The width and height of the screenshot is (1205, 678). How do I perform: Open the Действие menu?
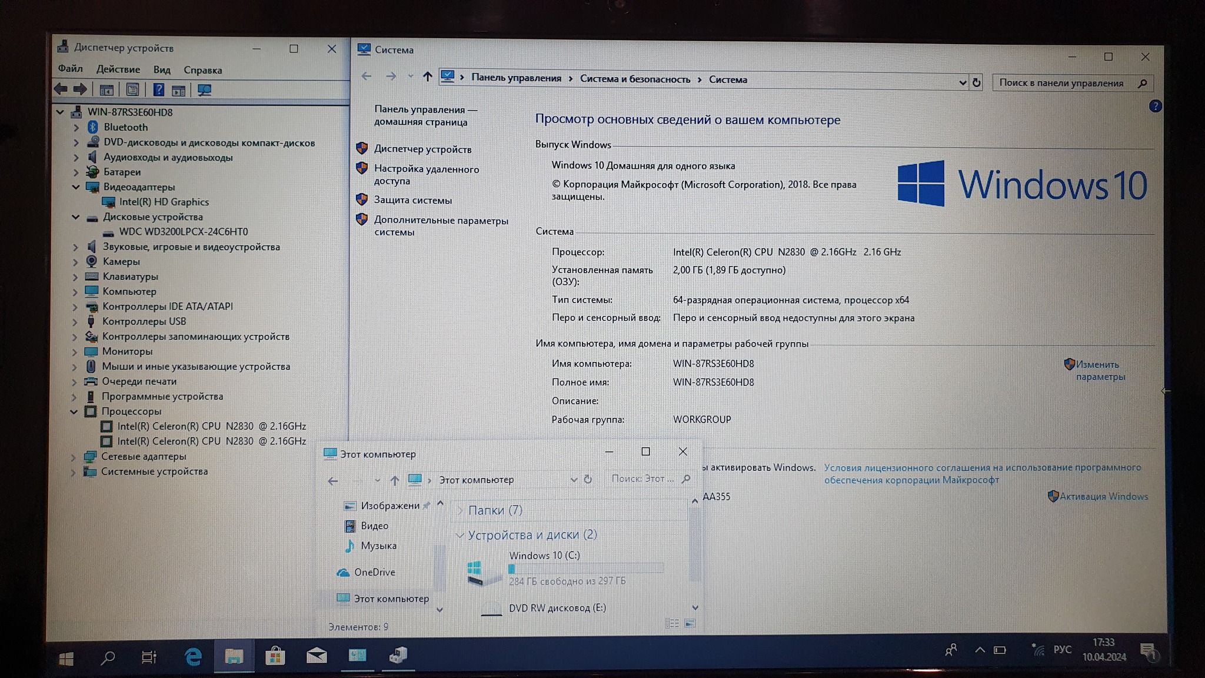tap(118, 69)
